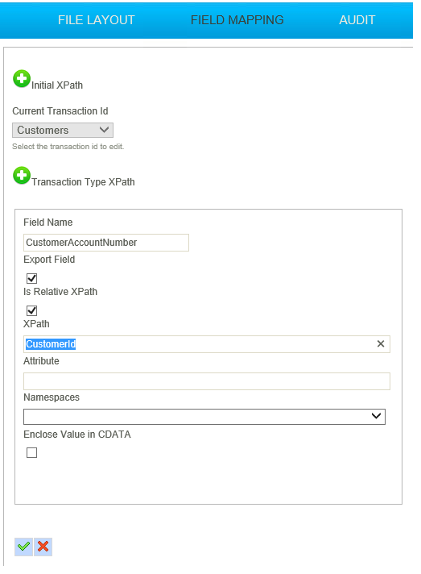Screen dimensions: 421x574
Task: Confirm changes with the green checkmark icon
Action: [24, 547]
